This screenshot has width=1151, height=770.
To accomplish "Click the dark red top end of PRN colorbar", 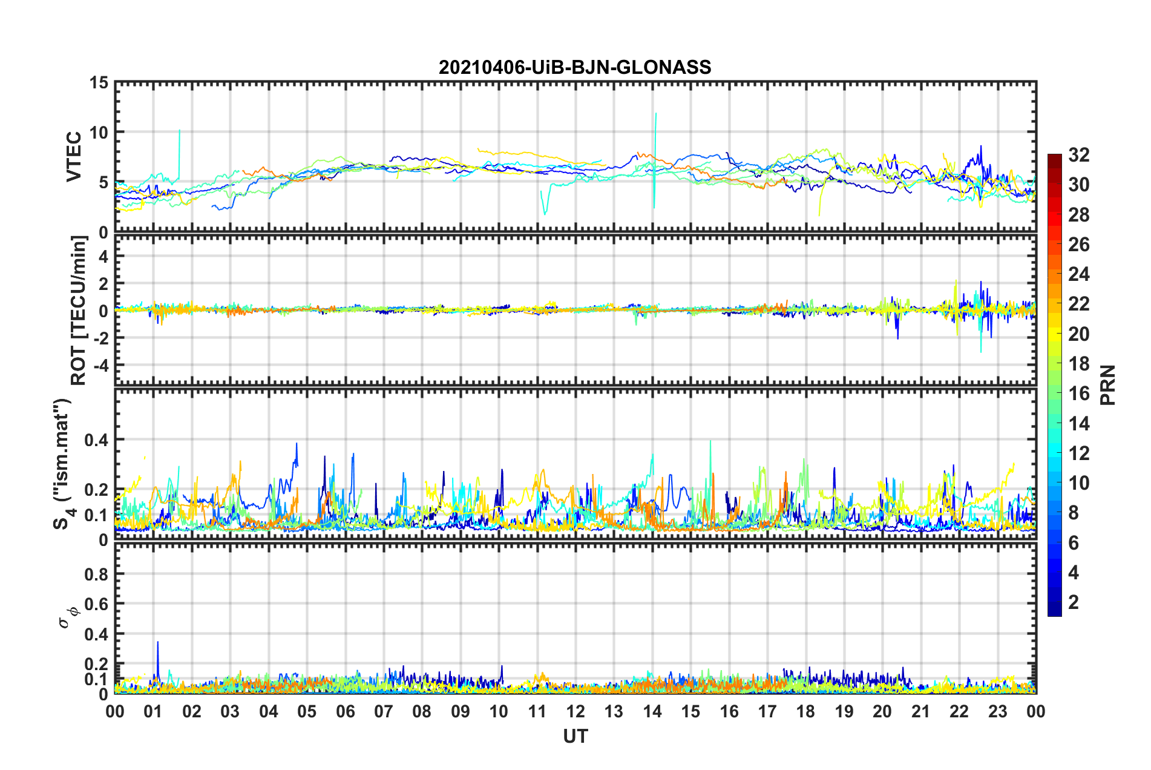I will point(1055,162).
